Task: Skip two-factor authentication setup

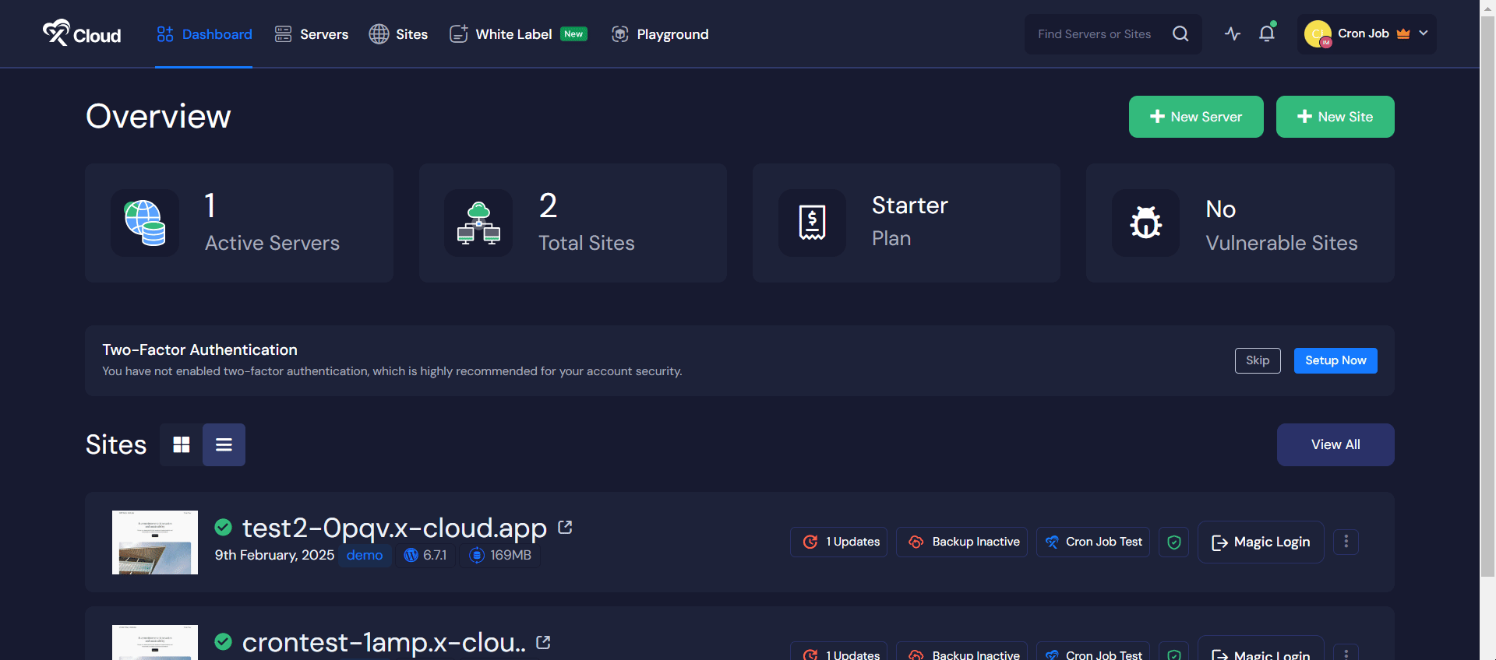Action: click(x=1258, y=360)
